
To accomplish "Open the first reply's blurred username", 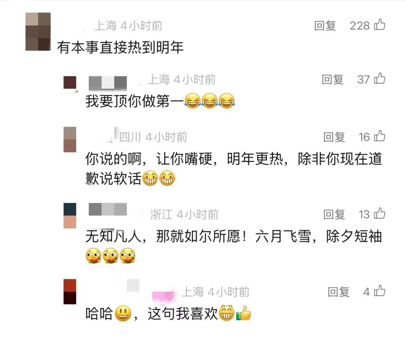I will tap(108, 83).
